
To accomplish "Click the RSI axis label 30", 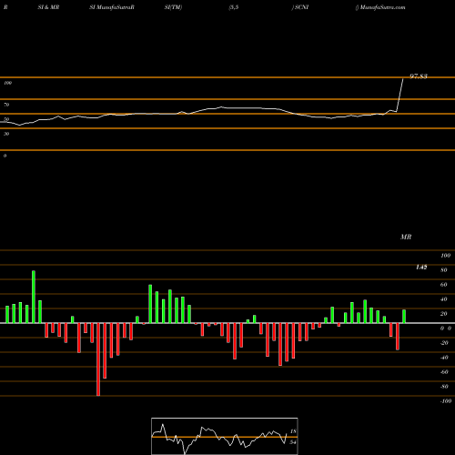I will coord(6,134).
